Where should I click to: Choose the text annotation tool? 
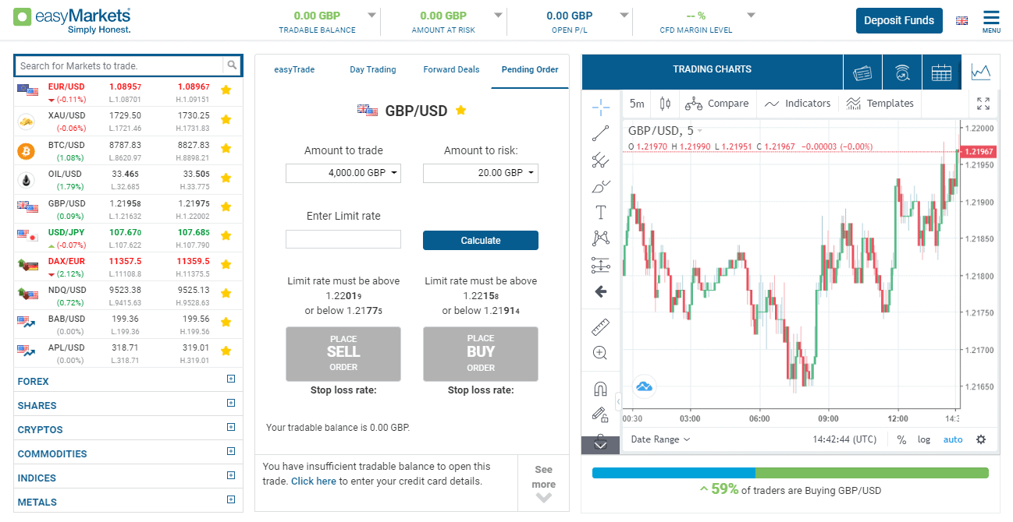601,211
